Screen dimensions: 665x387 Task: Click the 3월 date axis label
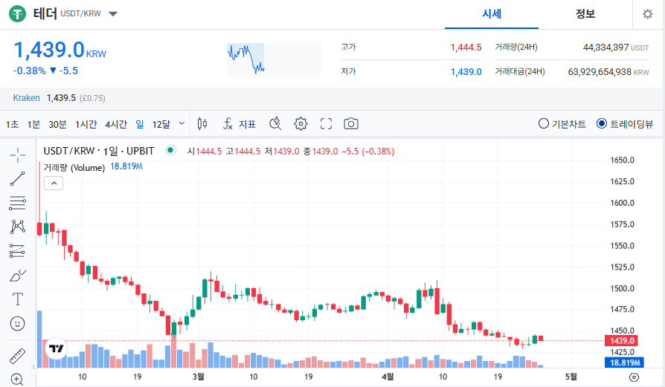pos(198,377)
